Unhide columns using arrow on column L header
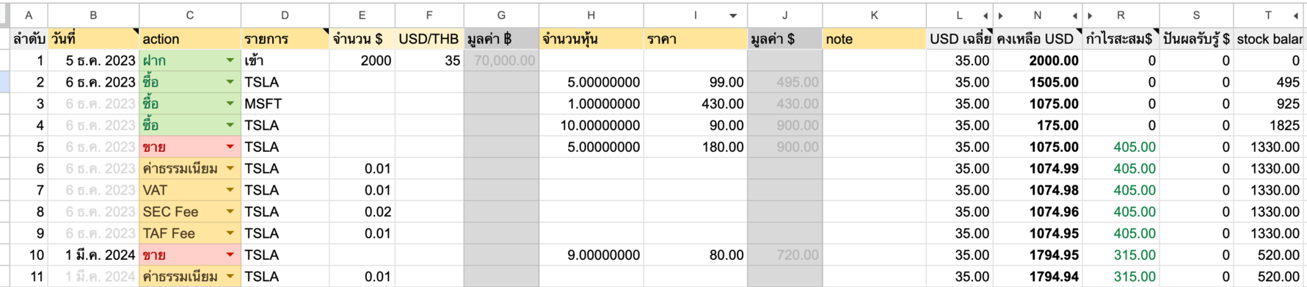Image resolution: width=1307 pixels, height=287 pixels. click(985, 15)
